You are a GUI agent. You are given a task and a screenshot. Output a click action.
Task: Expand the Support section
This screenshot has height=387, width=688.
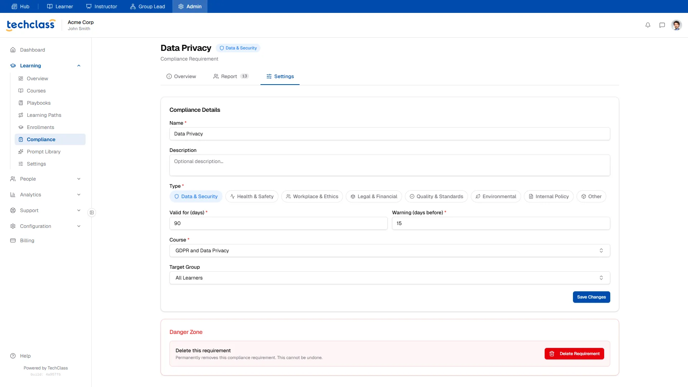click(46, 210)
